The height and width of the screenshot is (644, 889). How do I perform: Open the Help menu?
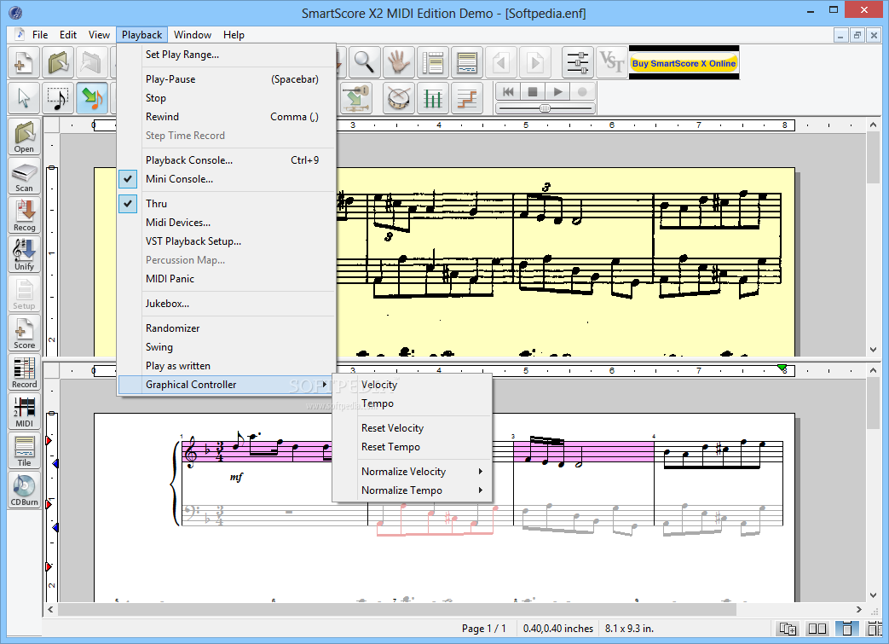point(234,35)
